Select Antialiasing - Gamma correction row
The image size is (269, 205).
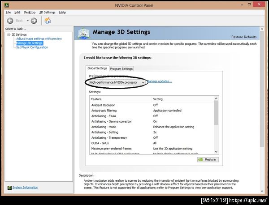tap(152, 121)
